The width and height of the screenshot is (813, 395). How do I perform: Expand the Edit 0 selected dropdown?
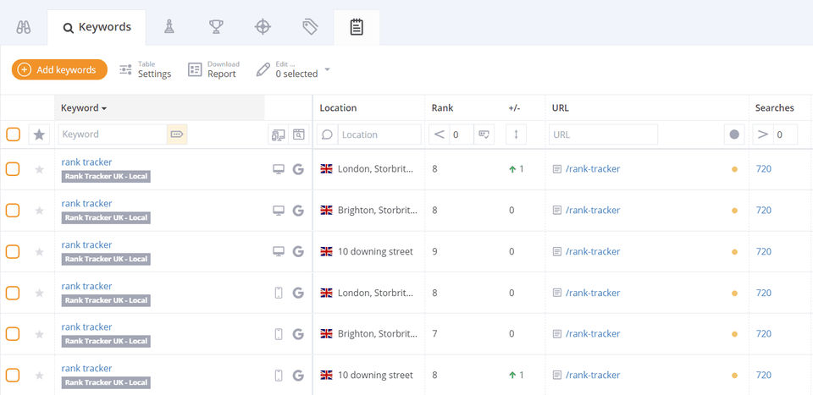coord(327,69)
